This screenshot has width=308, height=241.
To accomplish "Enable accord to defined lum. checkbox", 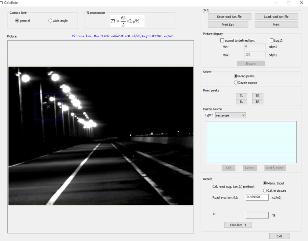I will (222, 40).
